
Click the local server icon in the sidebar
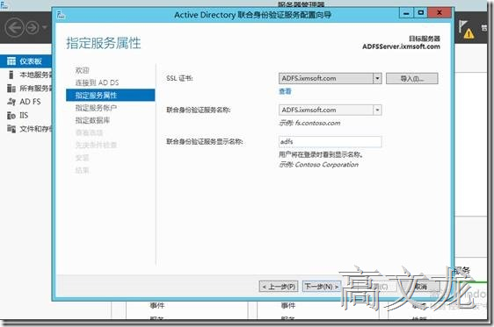point(11,75)
